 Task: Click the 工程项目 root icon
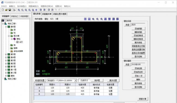point(3,20)
